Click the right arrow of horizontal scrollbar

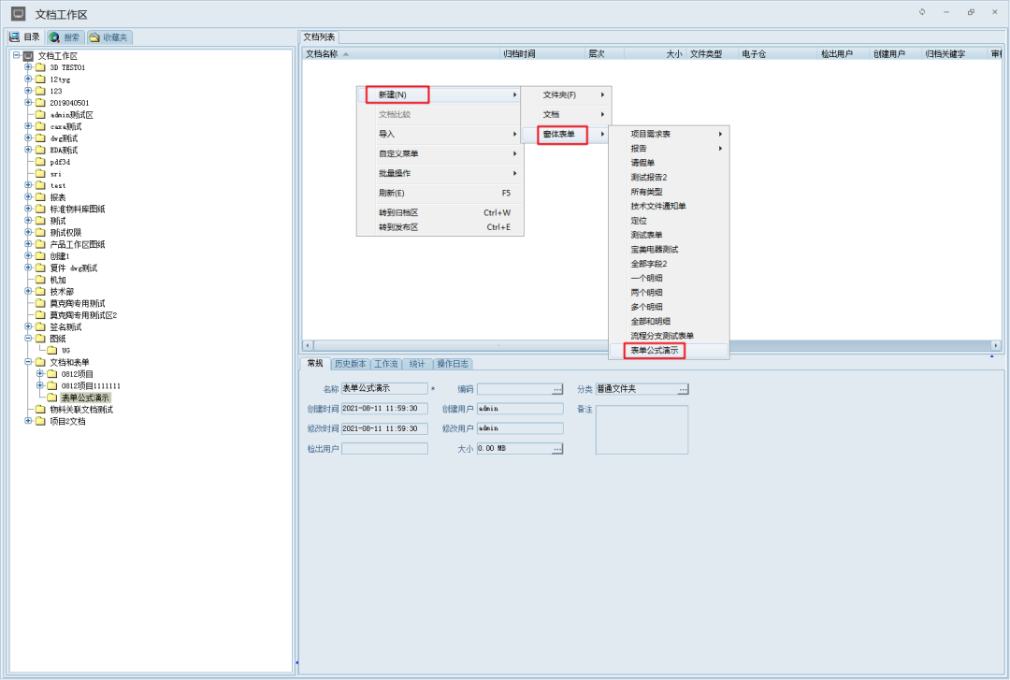(995, 345)
